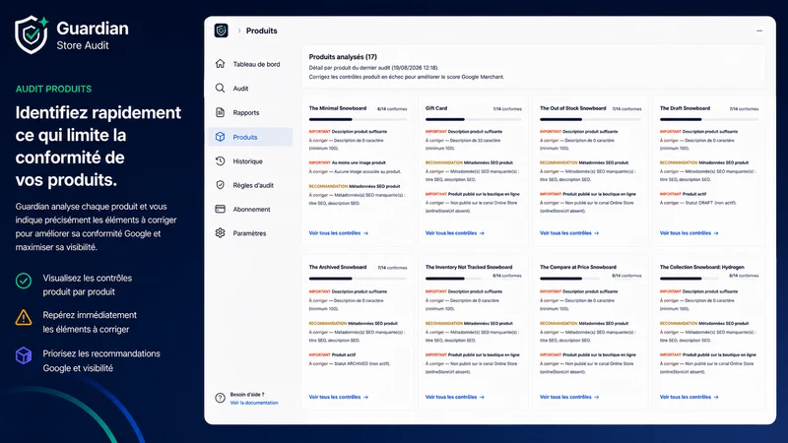This screenshot has width=788, height=443.
Task: Click The Minimal Snowboard progress bar
Action: (358, 119)
